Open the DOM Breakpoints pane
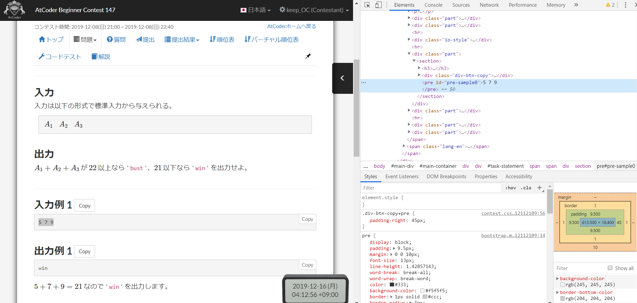 point(446,177)
